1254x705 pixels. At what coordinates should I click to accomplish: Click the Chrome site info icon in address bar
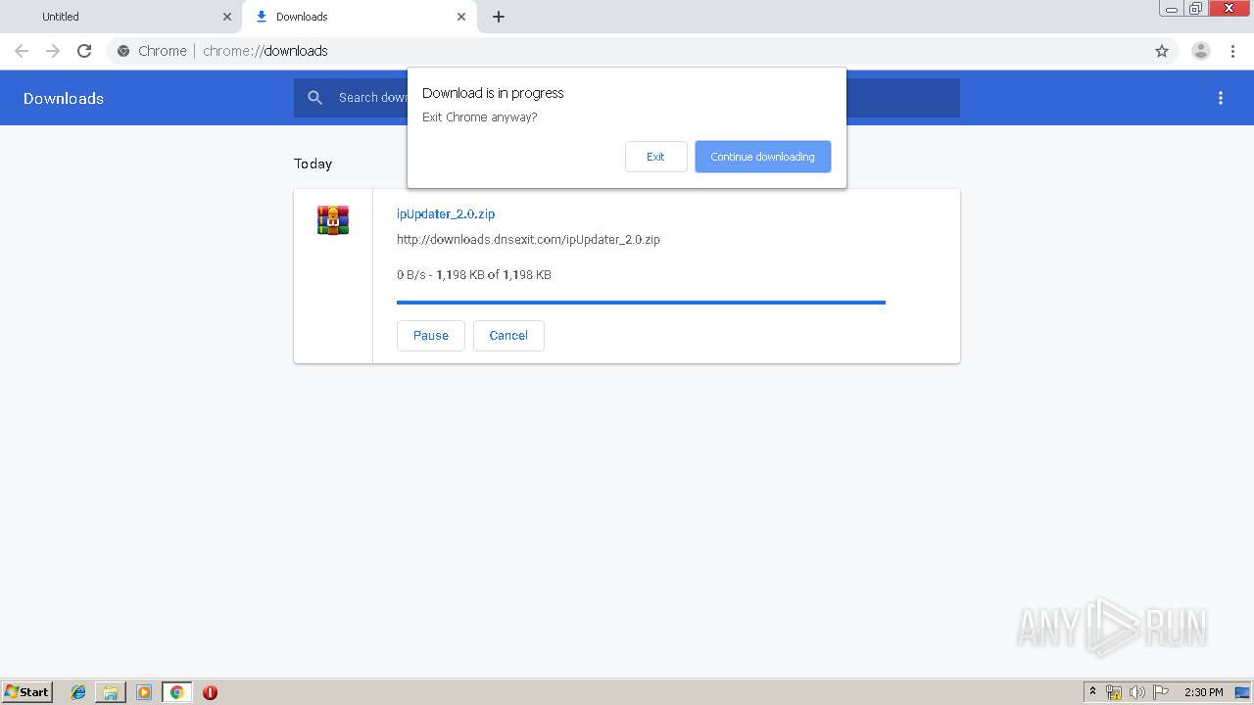123,51
